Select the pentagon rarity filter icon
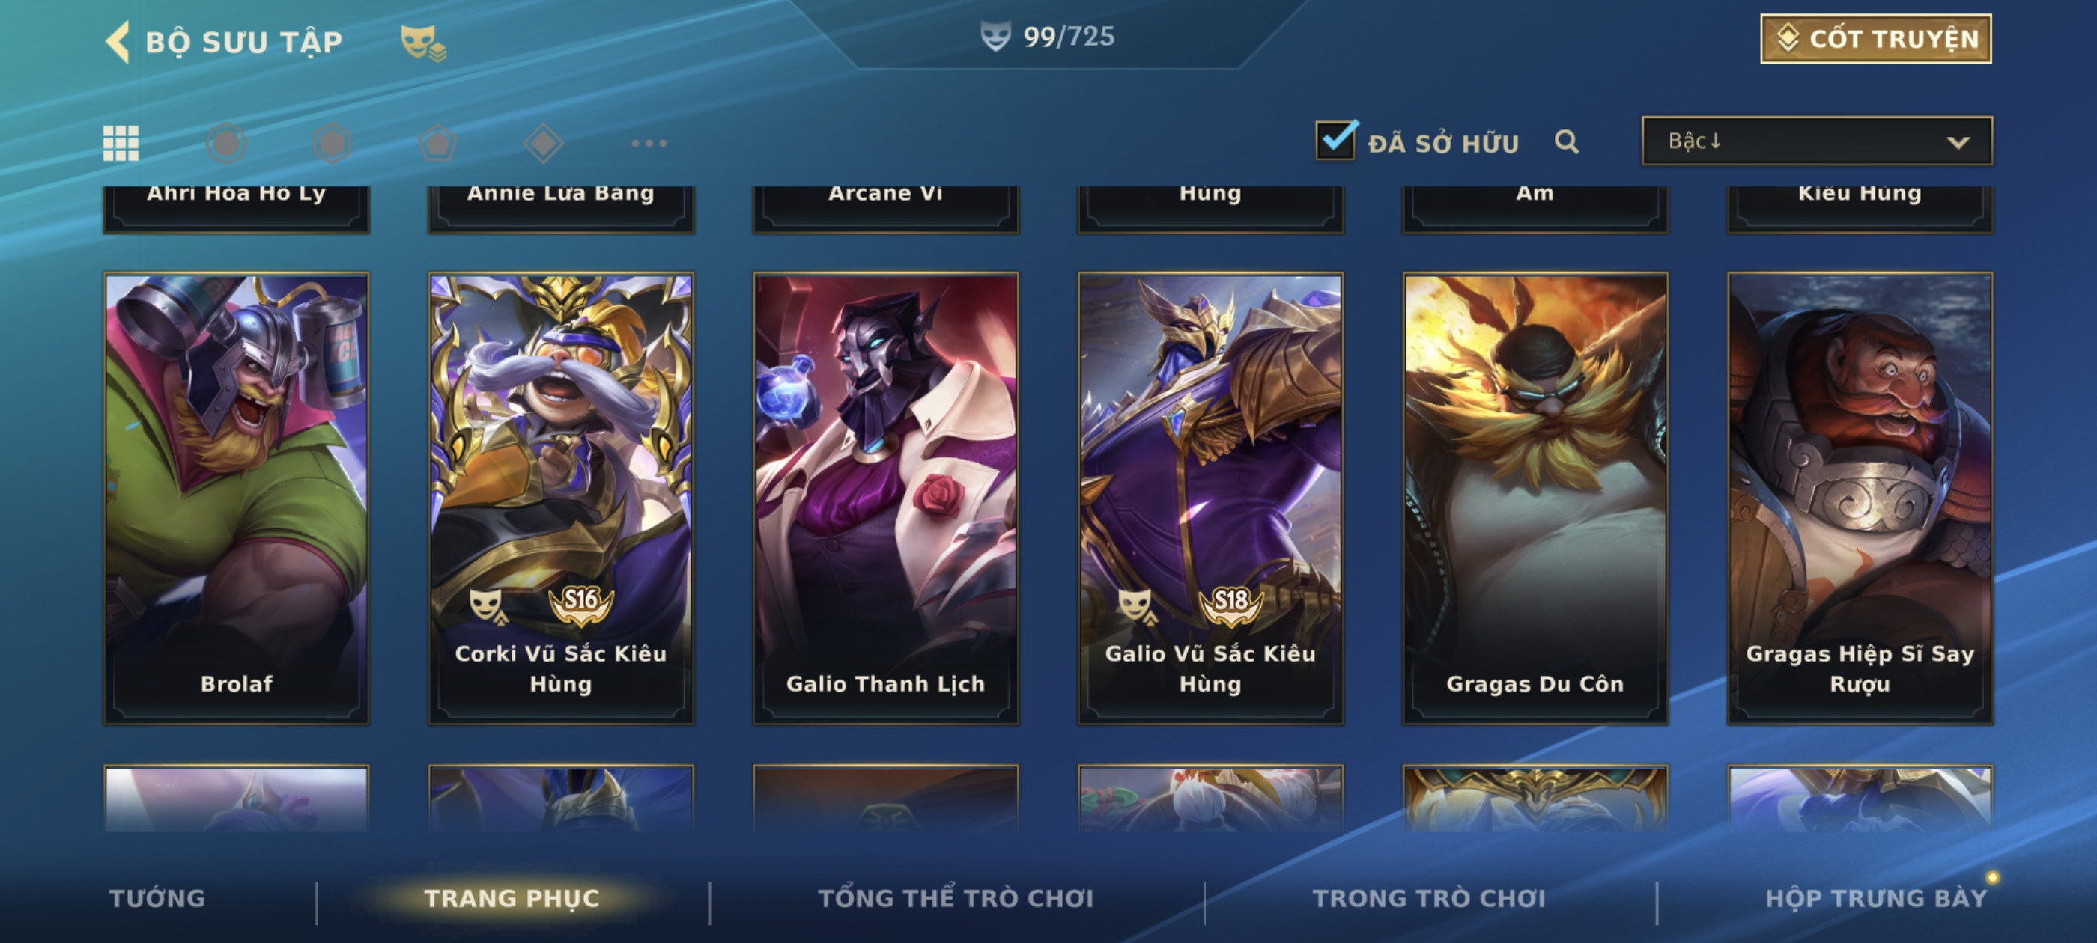Viewport: 2097px width, 943px height. [438, 143]
